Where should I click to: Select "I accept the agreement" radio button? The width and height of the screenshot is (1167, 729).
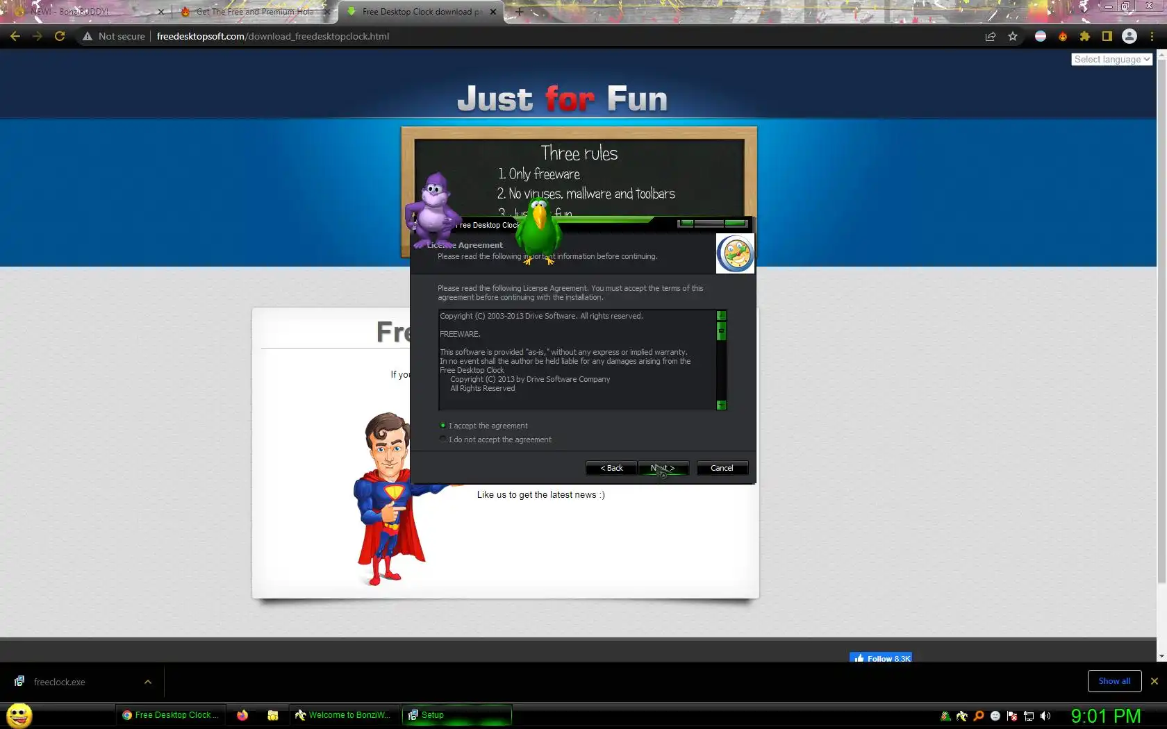(442, 426)
